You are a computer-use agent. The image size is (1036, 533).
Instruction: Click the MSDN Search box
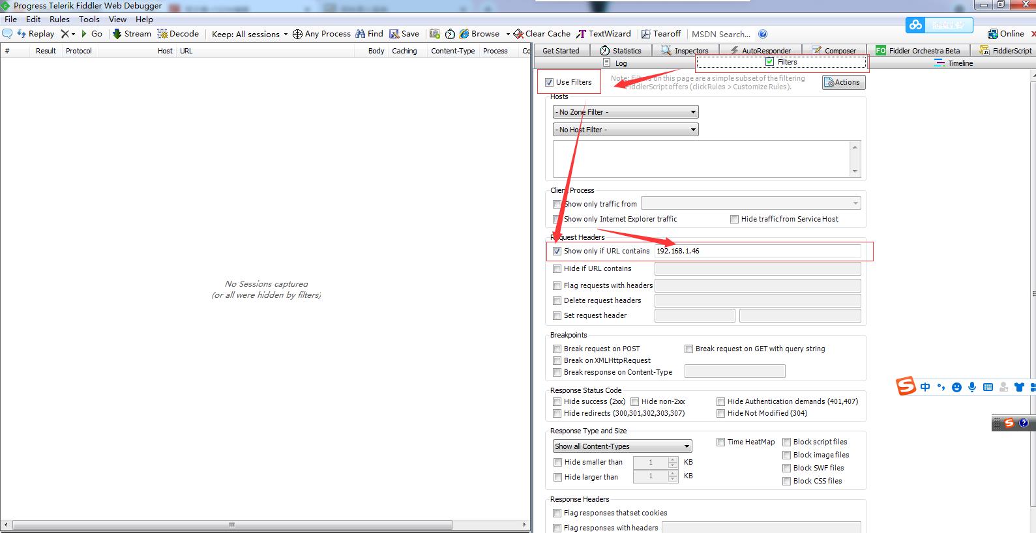point(722,34)
